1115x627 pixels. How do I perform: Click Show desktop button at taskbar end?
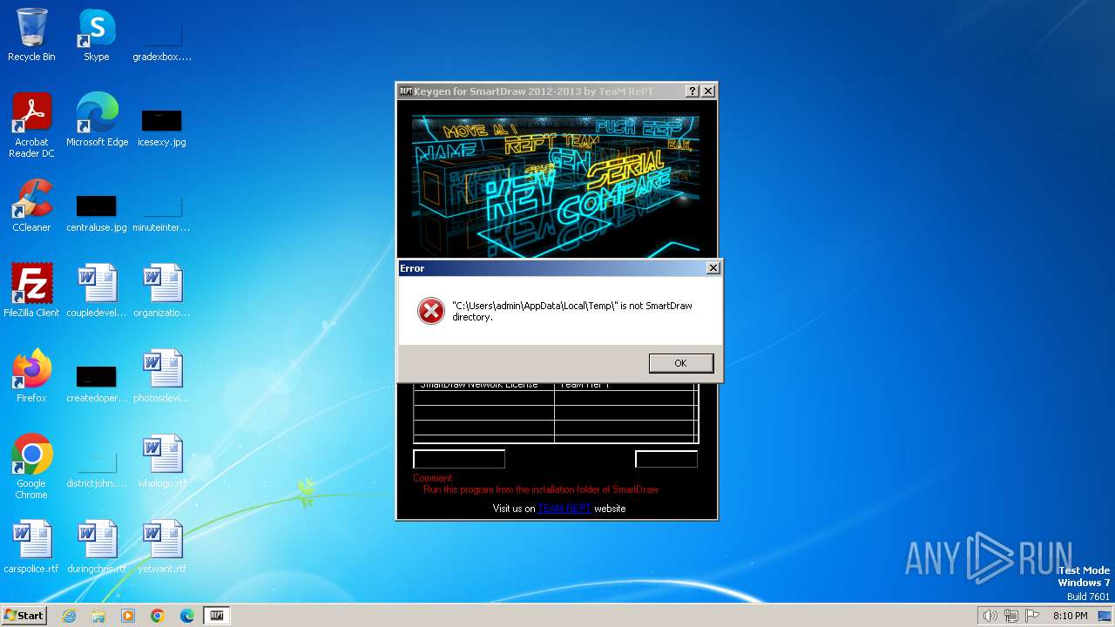(x=1105, y=616)
